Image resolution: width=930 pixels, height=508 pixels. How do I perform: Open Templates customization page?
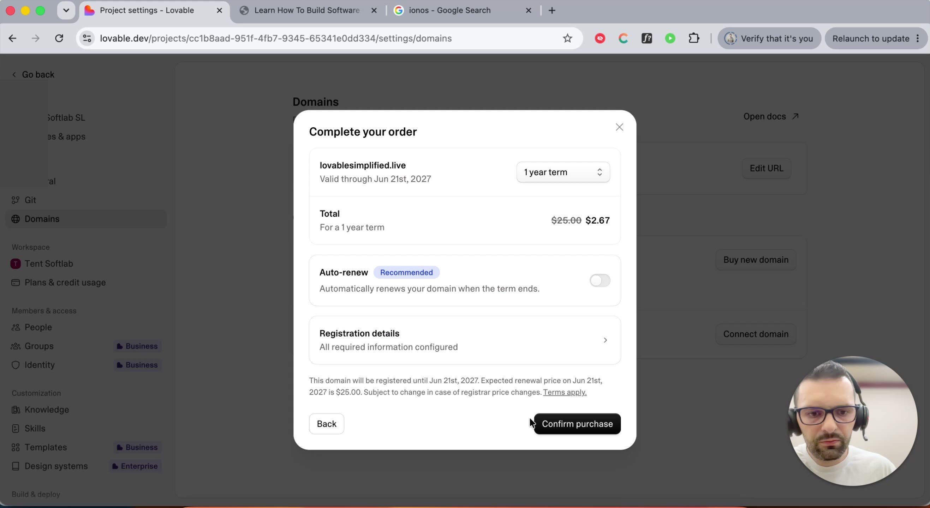click(x=86, y=447)
